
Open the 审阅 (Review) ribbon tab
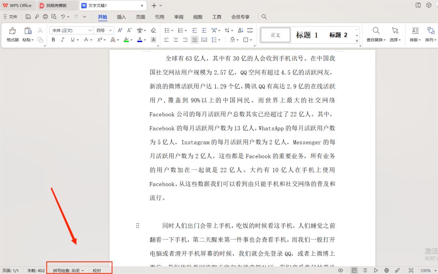(x=178, y=17)
